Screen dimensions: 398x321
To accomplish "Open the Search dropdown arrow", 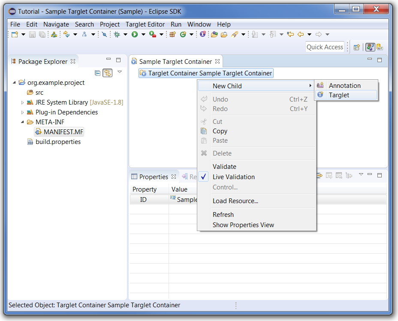I will click(243, 34).
